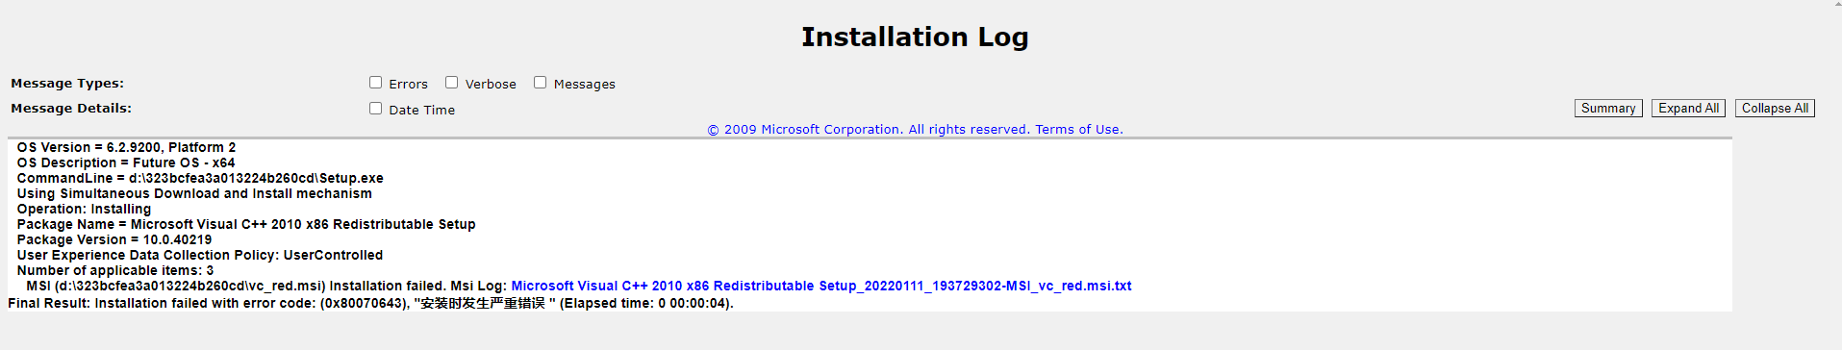Screen dimensions: 1842x350
Task: Click the Package Name log entry
Action: (x=246, y=224)
